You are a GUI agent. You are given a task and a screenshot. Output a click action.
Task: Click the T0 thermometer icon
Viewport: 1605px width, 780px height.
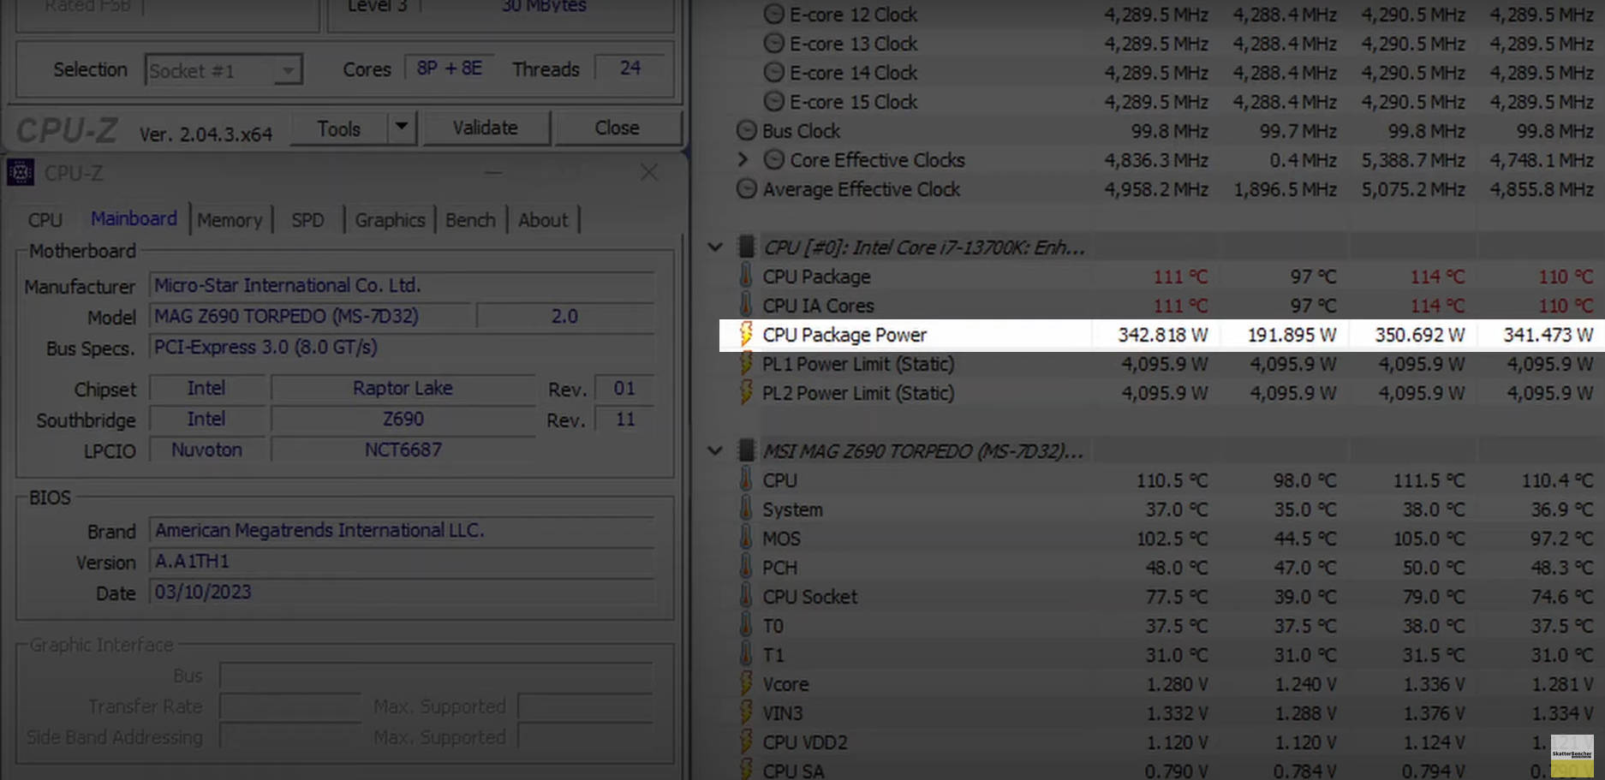tap(746, 626)
